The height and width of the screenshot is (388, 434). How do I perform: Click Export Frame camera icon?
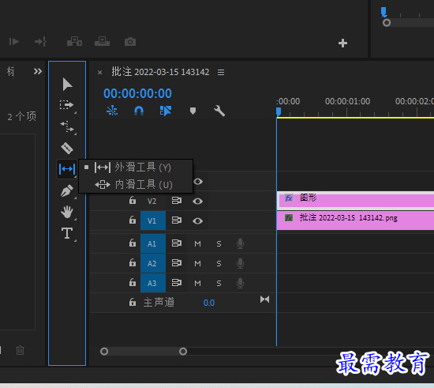point(130,42)
